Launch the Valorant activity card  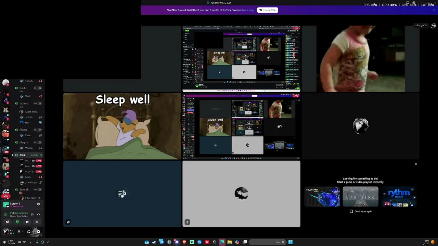click(x=322, y=196)
